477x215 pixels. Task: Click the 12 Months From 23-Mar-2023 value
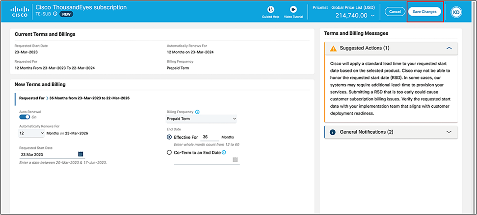(x=55, y=68)
